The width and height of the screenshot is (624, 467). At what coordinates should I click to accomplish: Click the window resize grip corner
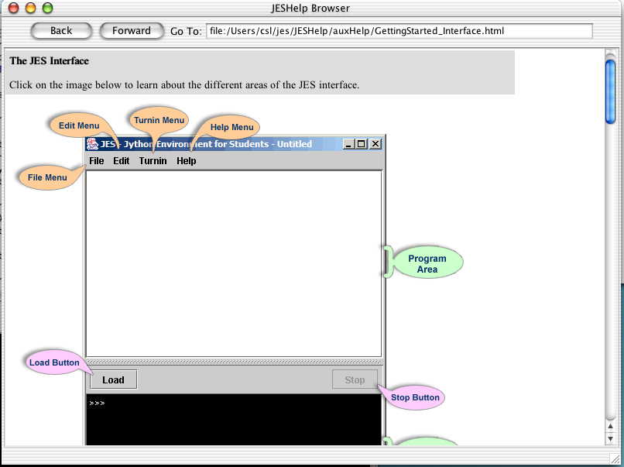pyautogui.click(x=615, y=458)
